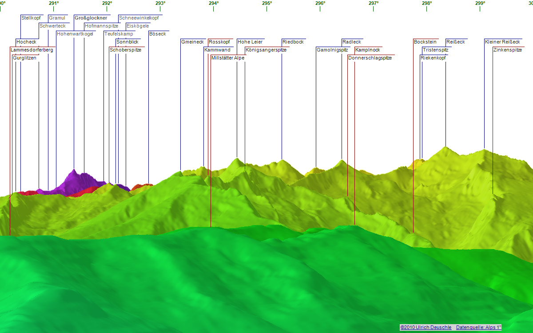Screen dimensions: 533x333
Task: Open the Datenquelle: Alps 1" link
Action: (x=478, y=327)
